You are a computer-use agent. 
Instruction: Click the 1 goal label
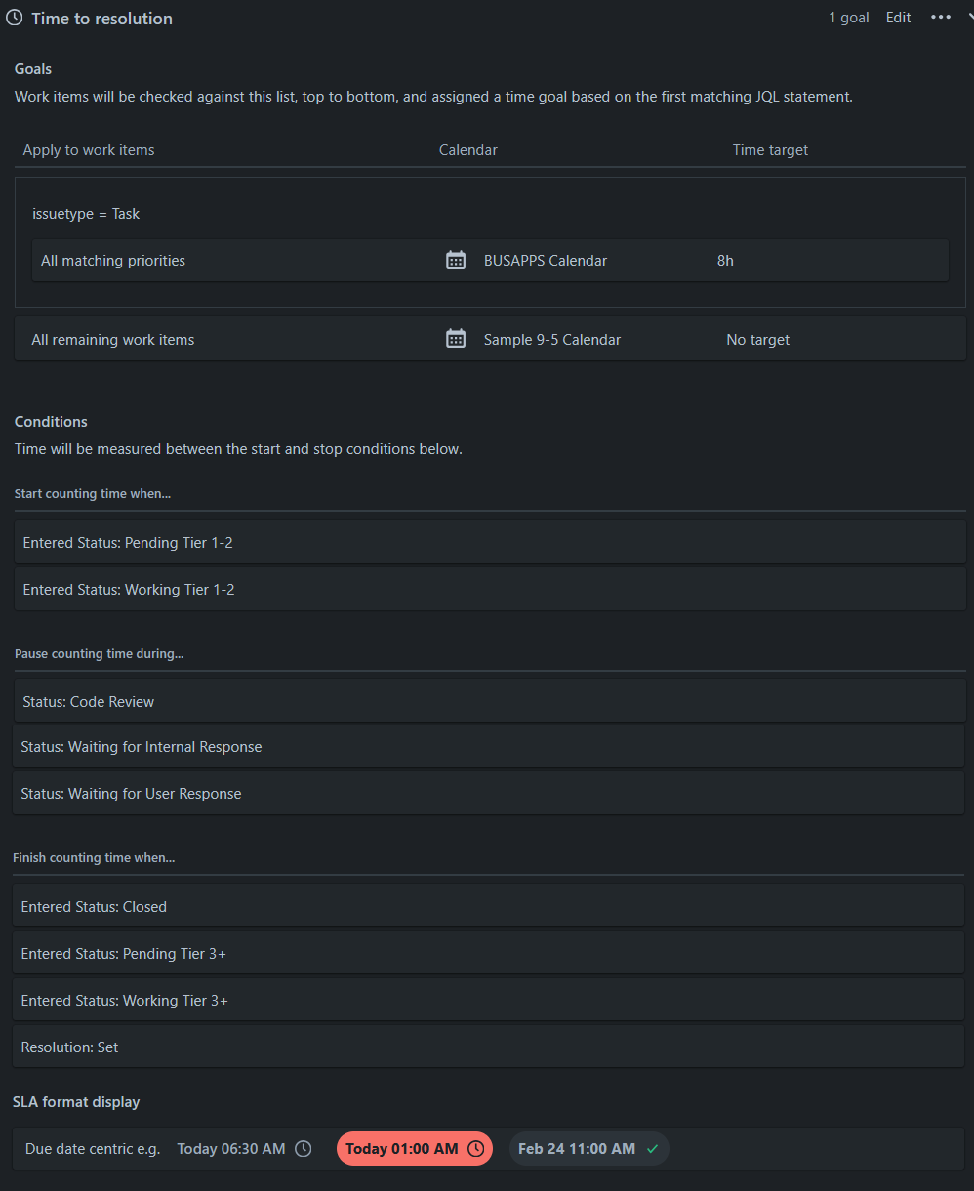pos(849,18)
